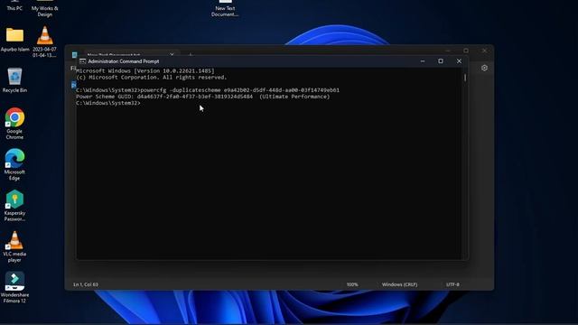The image size is (578, 325).
Task: Click Windows (CRLF) line ending indicator
Action: [399, 284]
